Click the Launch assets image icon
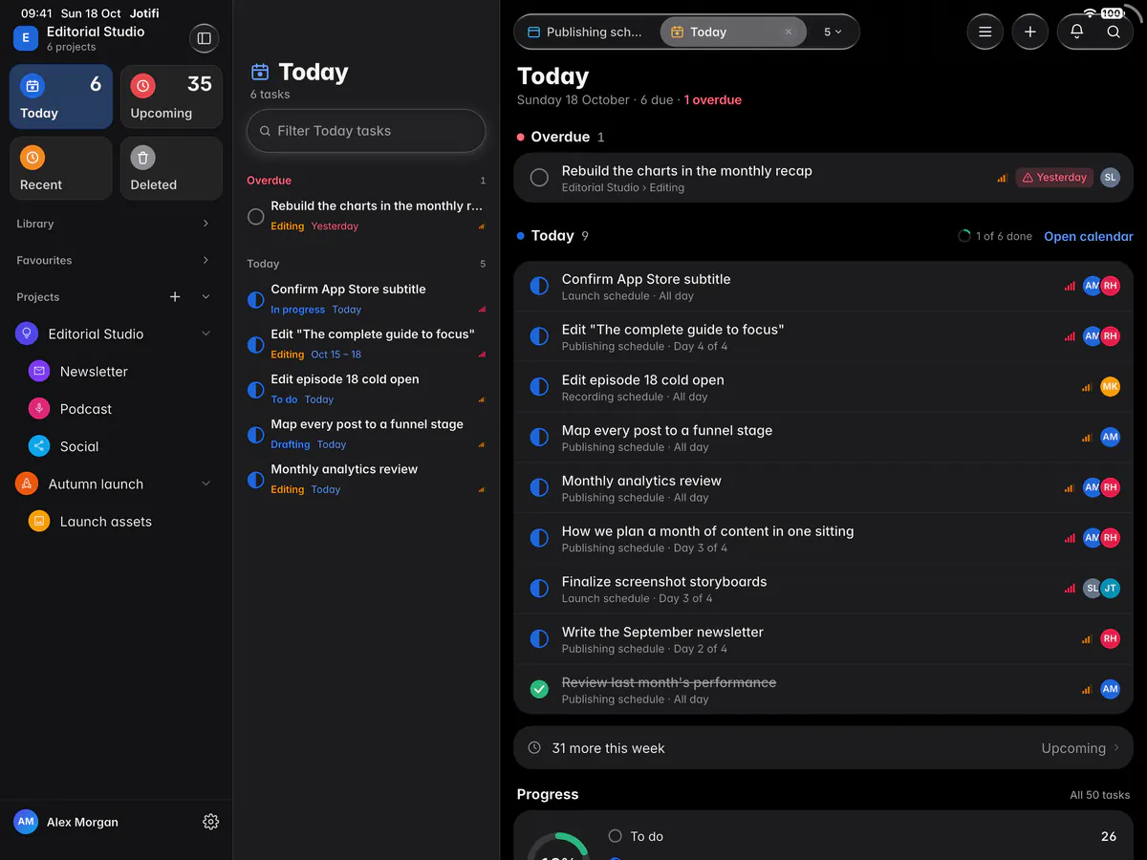The height and width of the screenshot is (860, 1147). pos(39,521)
